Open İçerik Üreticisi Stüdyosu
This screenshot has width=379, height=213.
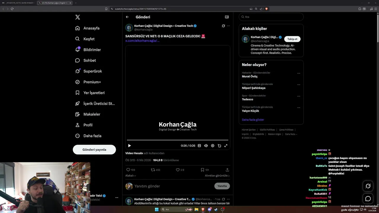[95, 104]
